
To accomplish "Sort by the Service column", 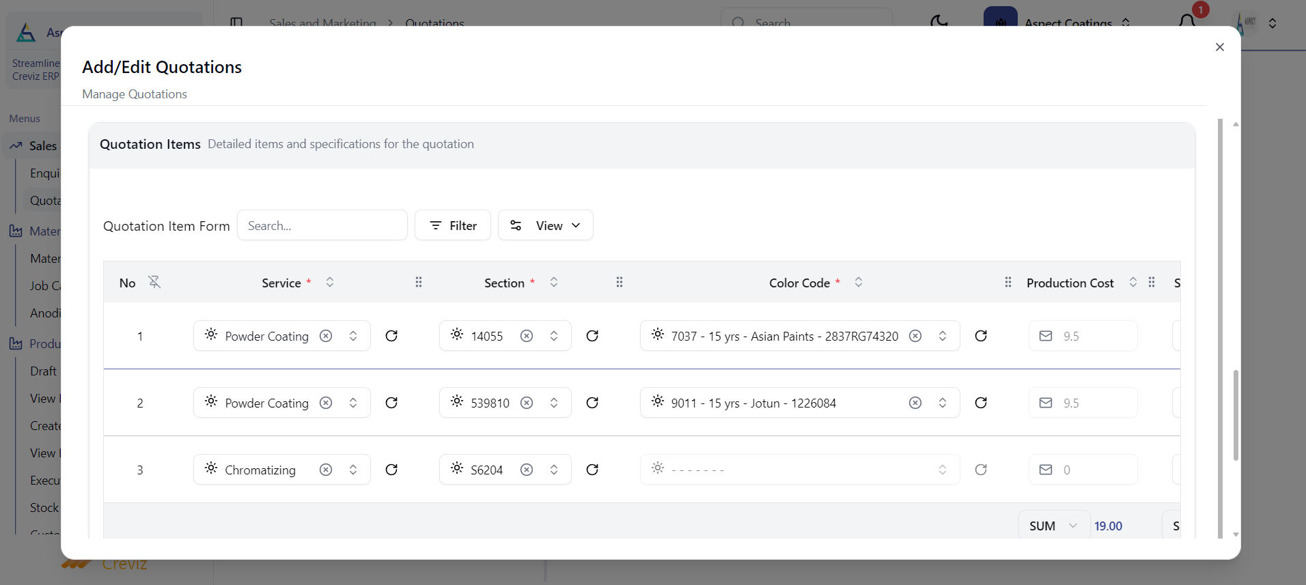I will pos(330,282).
